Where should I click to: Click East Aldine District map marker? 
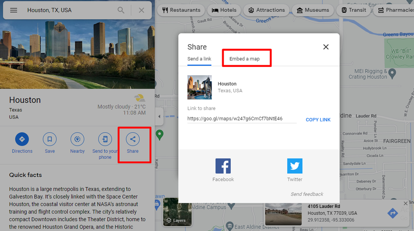[x=230, y=226]
